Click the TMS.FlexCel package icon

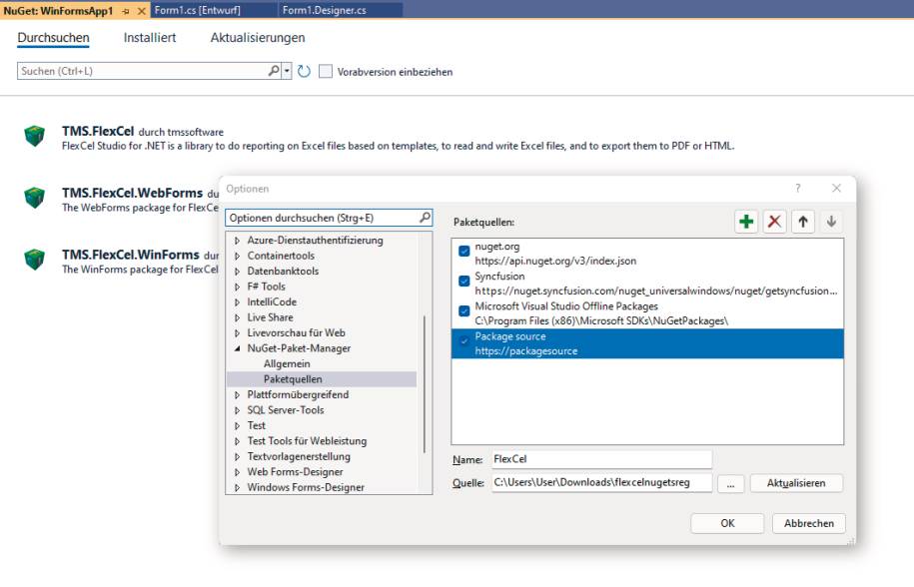[34, 136]
